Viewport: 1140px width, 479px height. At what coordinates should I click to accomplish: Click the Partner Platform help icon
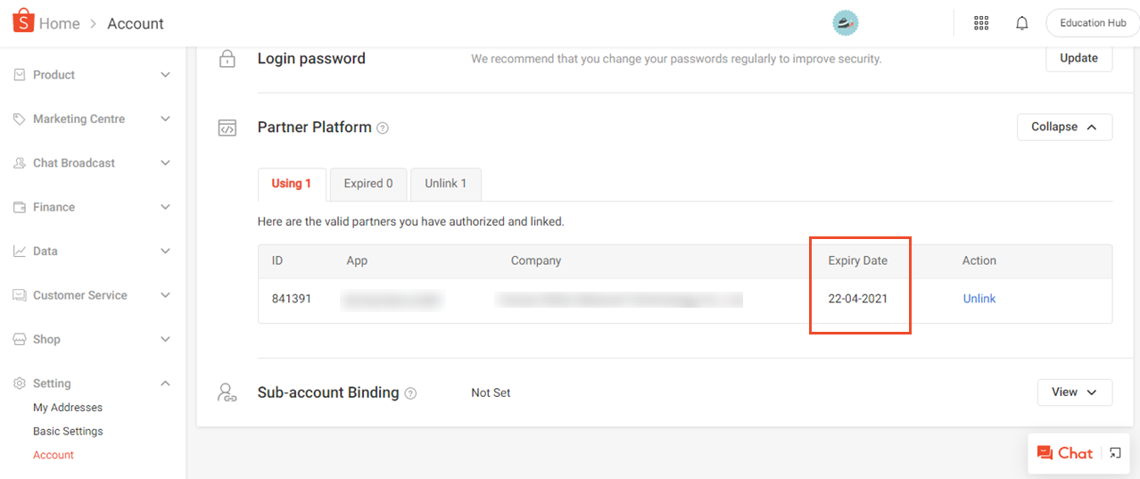383,128
